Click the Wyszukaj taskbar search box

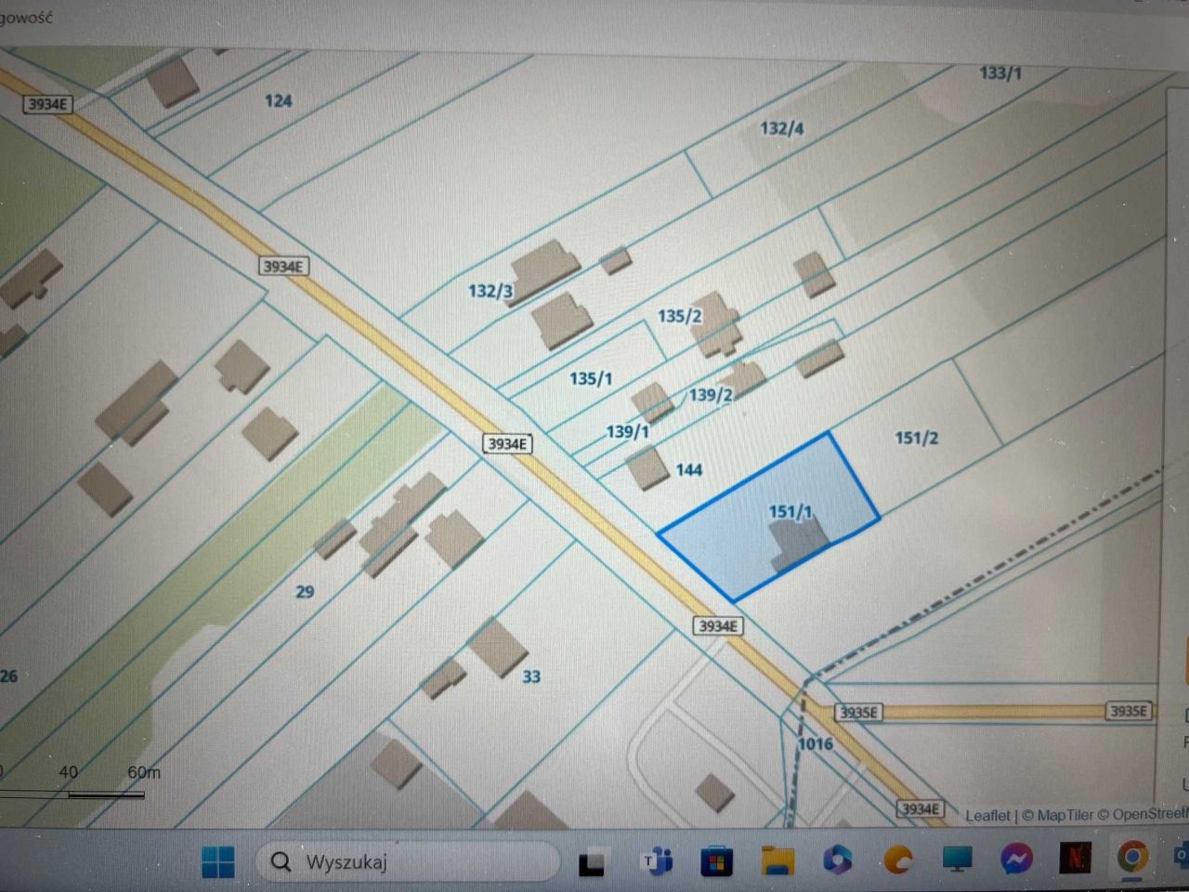[407, 862]
